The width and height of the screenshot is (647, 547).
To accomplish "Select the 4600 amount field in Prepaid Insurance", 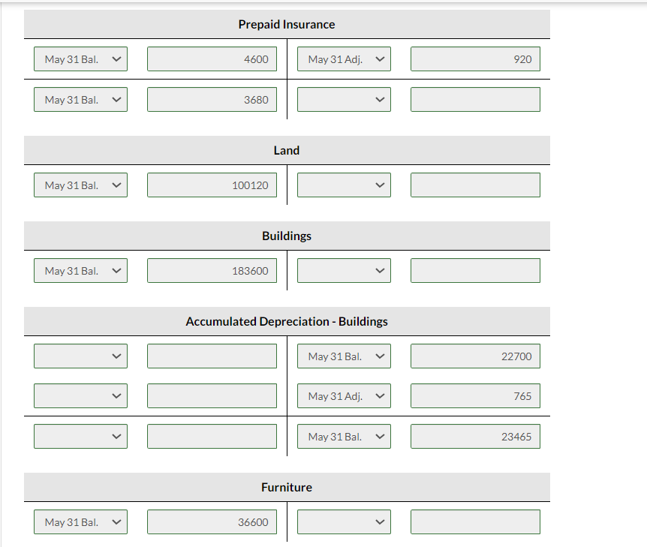I will tap(212, 59).
